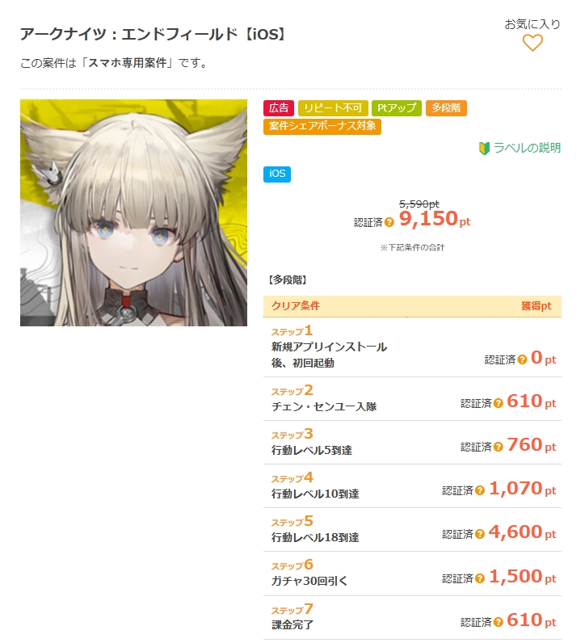Image resolution: width=585 pixels, height=643 pixels.
Task: Click the question icon in ステップ7 課金完了 row
Action: (x=498, y=622)
